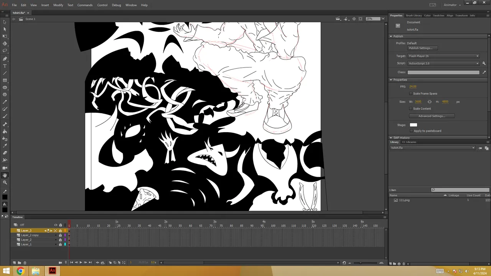Open the Commands menu
This screenshot has height=276, width=491.
click(85, 5)
